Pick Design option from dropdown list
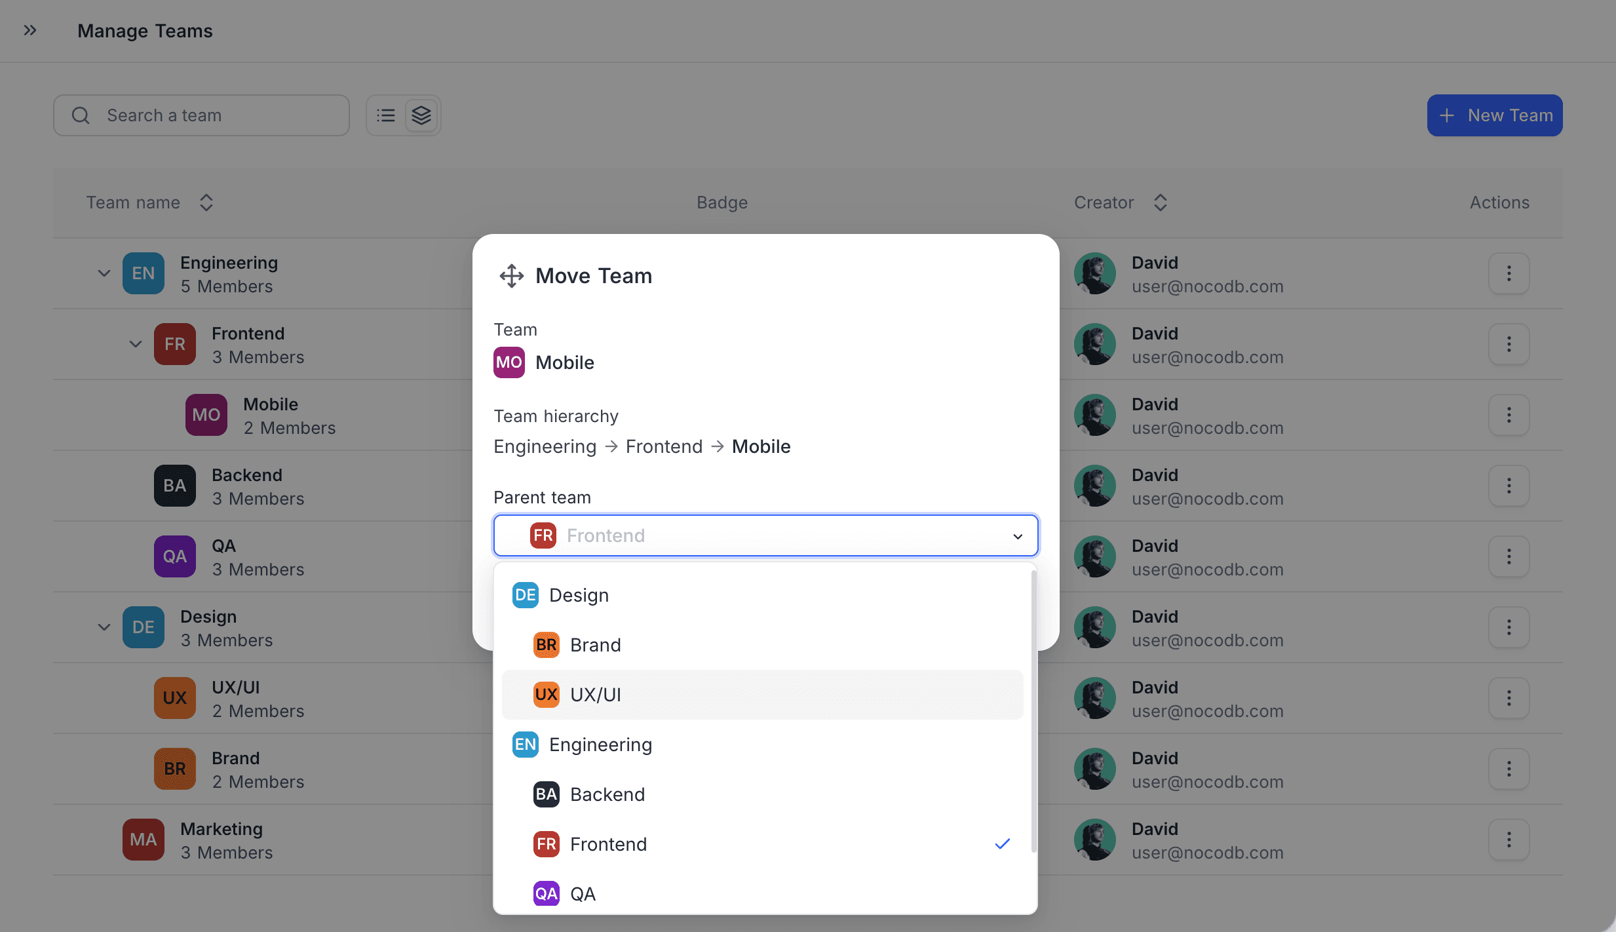The image size is (1616, 932). point(579,595)
